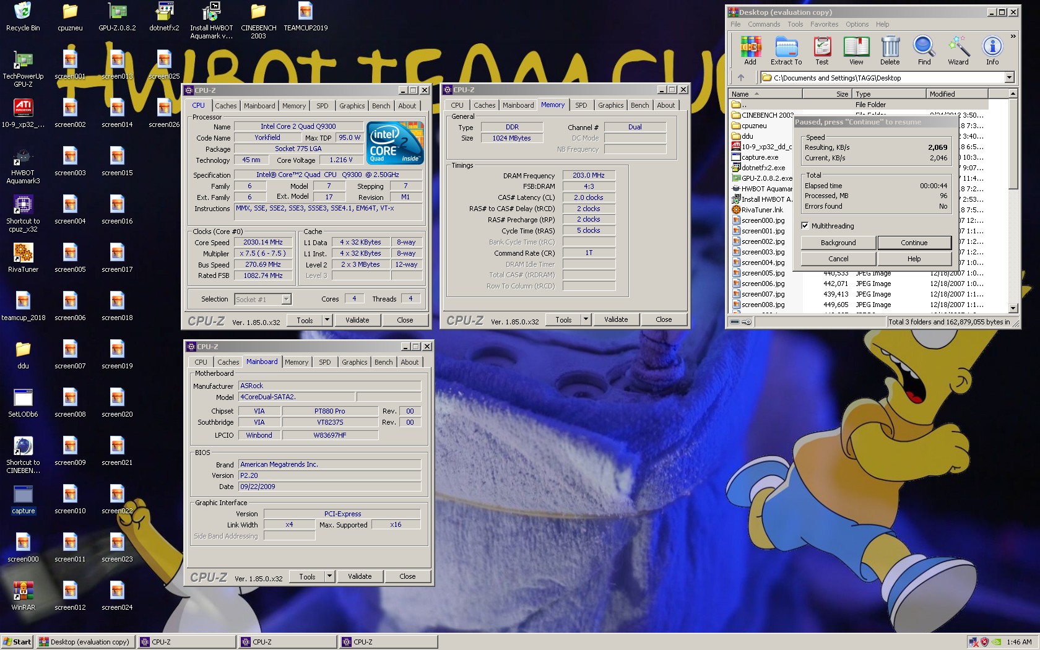
Task: Go up one folder with arrow icon
Action: click(x=741, y=77)
